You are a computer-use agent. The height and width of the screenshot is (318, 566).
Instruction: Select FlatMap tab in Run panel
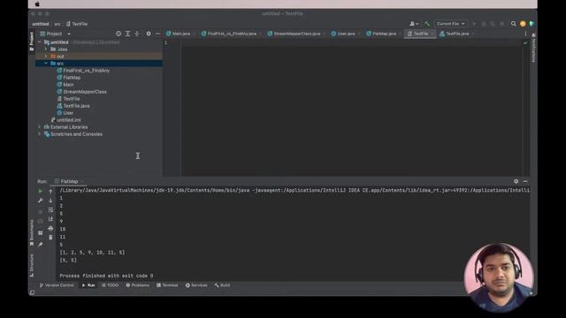(x=69, y=181)
